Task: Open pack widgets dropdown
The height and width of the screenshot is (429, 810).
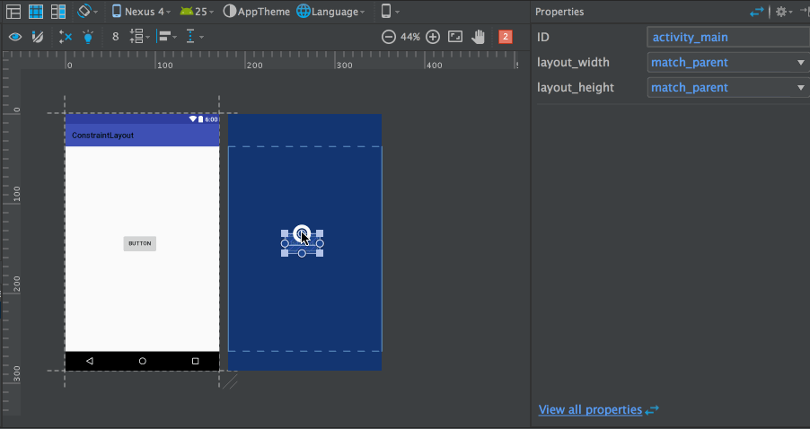Action: click(139, 37)
